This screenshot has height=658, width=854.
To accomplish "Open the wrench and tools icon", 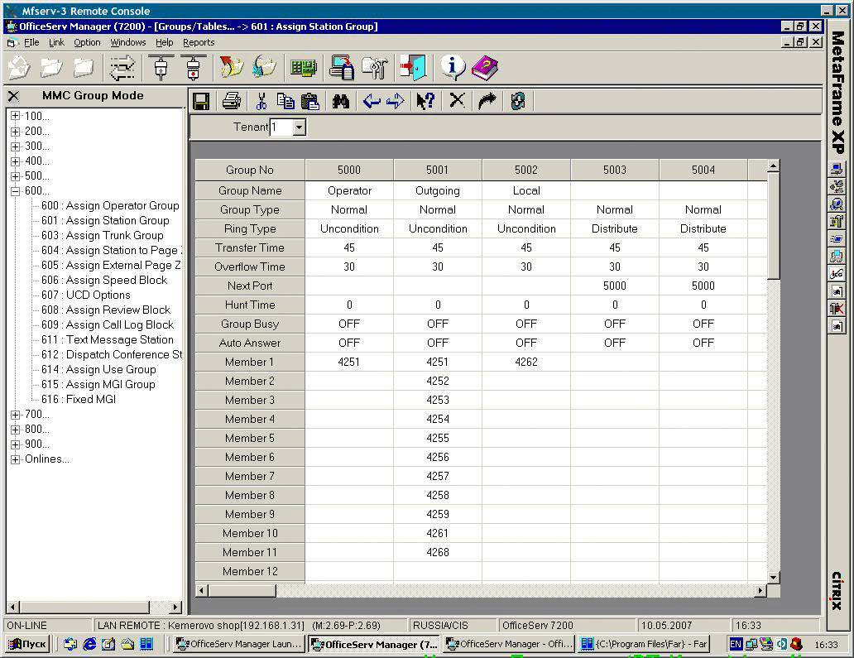I will pos(374,68).
